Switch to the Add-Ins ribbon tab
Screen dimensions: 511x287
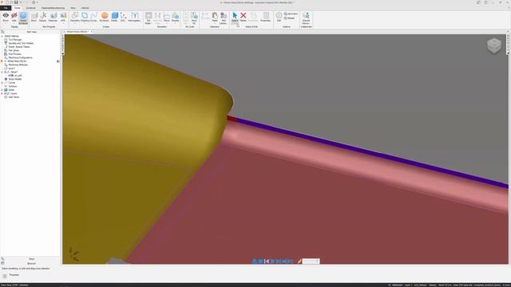[85, 8]
